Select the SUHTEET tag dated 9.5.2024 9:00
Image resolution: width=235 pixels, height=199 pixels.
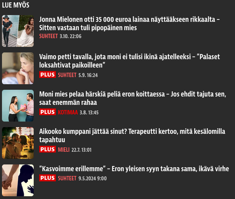[67, 178]
